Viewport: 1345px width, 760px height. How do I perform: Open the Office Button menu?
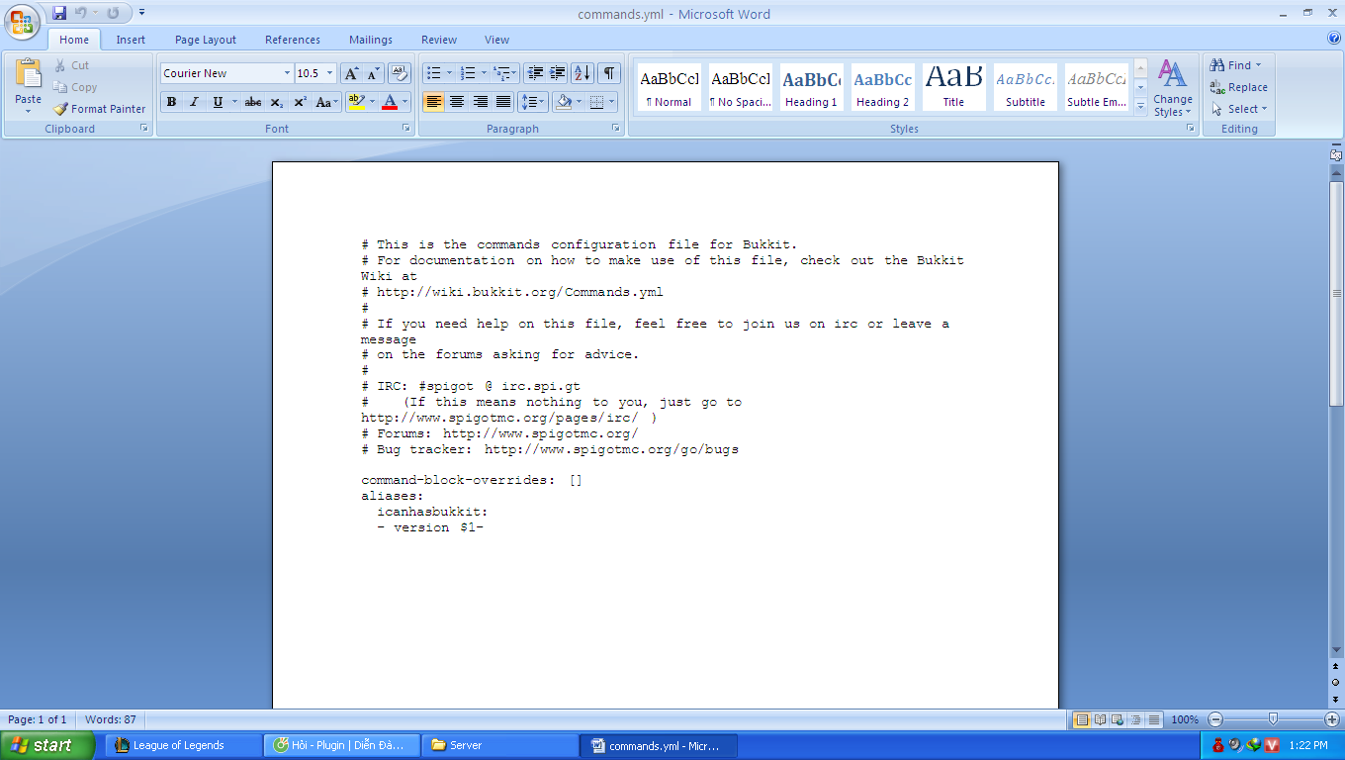[22, 22]
